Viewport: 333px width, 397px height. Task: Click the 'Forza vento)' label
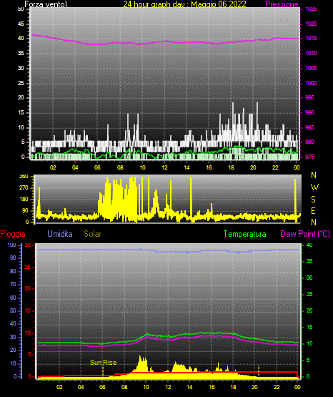[46, 4]
